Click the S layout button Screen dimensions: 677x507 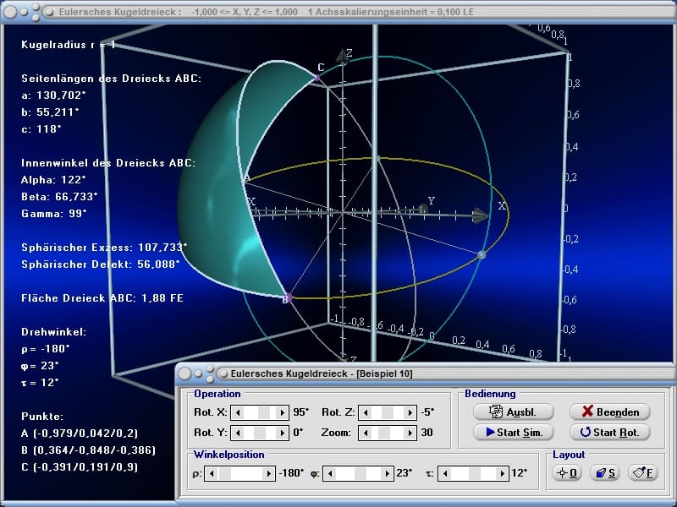click(x=605, y=473)
